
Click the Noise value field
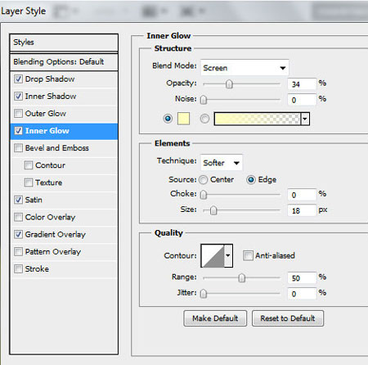pyautogui.click(x=302, y=100)
